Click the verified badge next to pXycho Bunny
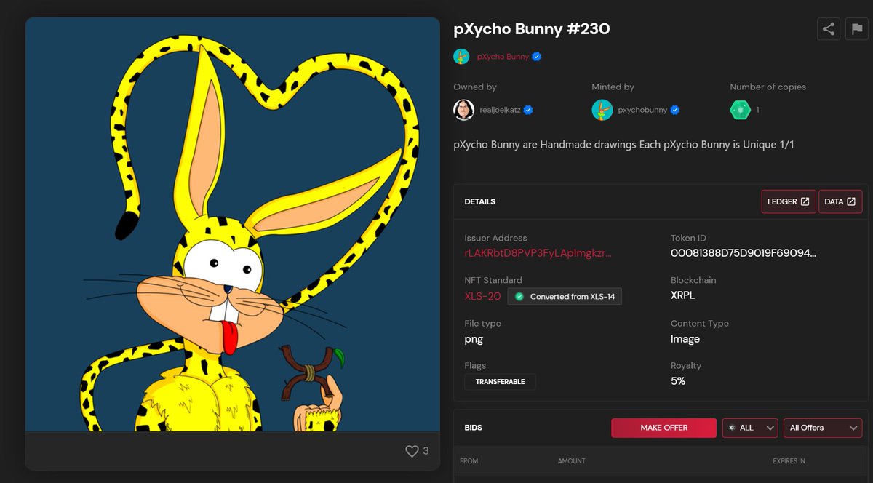Viewport: 873px width, 483px height. (536, 55)
